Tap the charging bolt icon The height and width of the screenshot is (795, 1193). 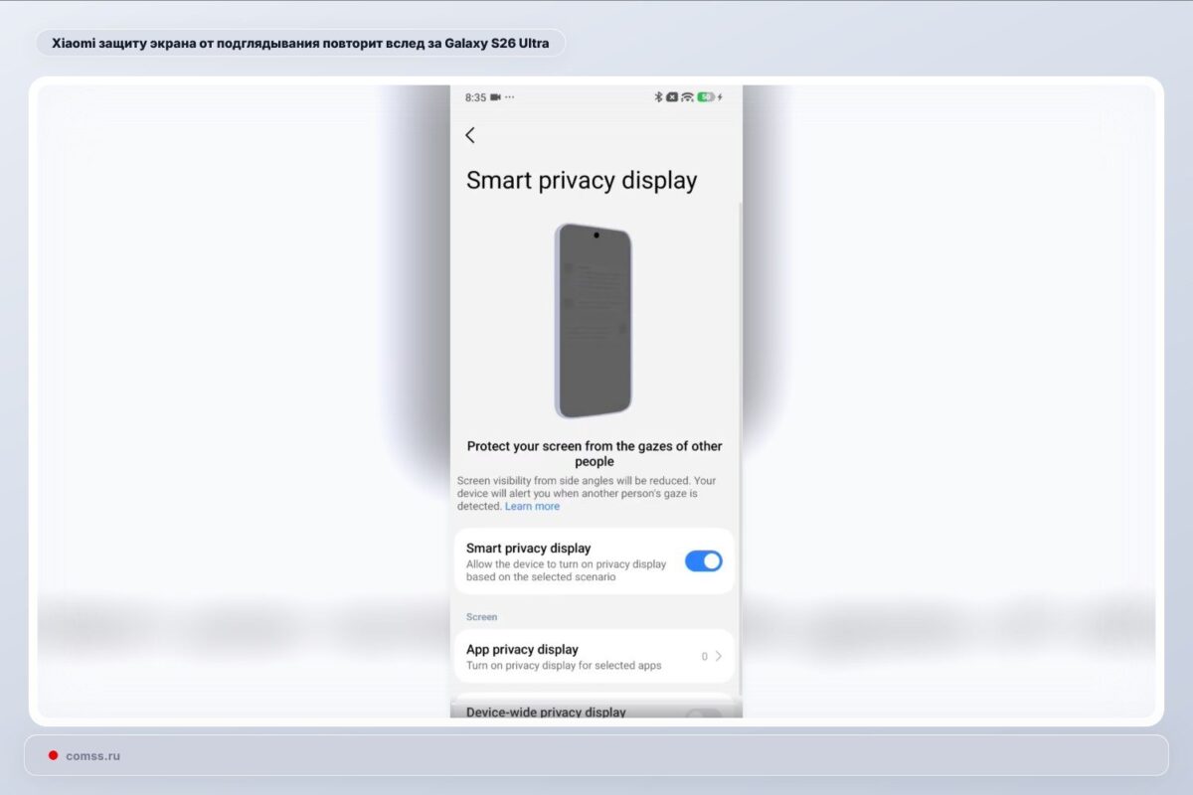click(x=720, y=97)
